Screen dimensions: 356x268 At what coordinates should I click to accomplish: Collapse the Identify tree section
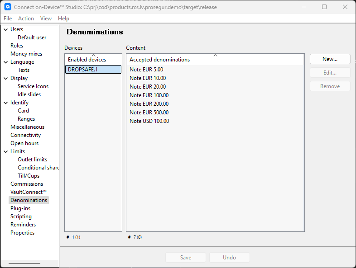click(5, 103)
